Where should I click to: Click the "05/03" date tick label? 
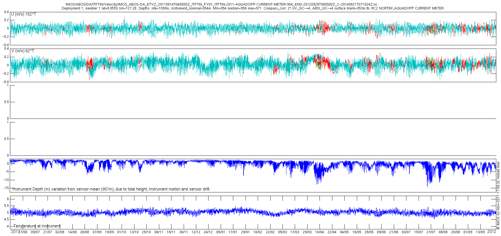click(x=283, y=232)
